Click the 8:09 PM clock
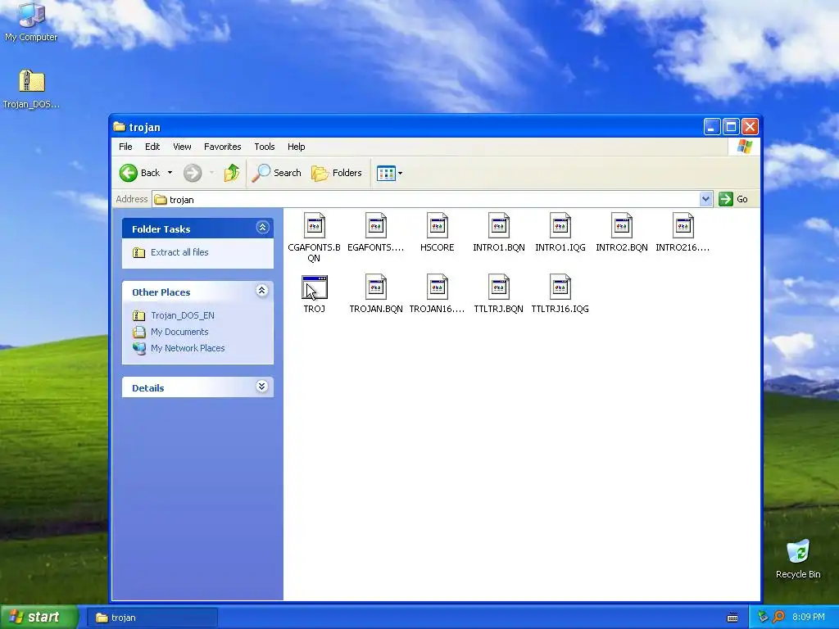This screenshot has width=839, height=629. [x=809, y=617]
